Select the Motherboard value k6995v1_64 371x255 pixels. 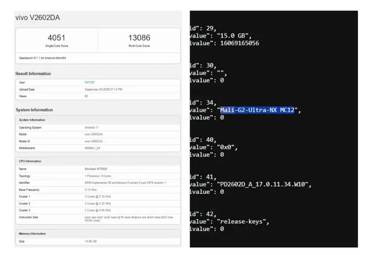click(92, 148)
